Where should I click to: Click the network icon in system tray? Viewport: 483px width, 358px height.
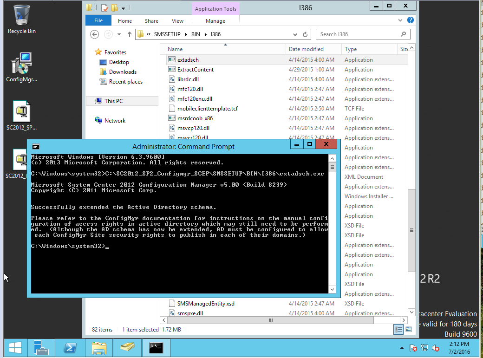tap(424, 348)
